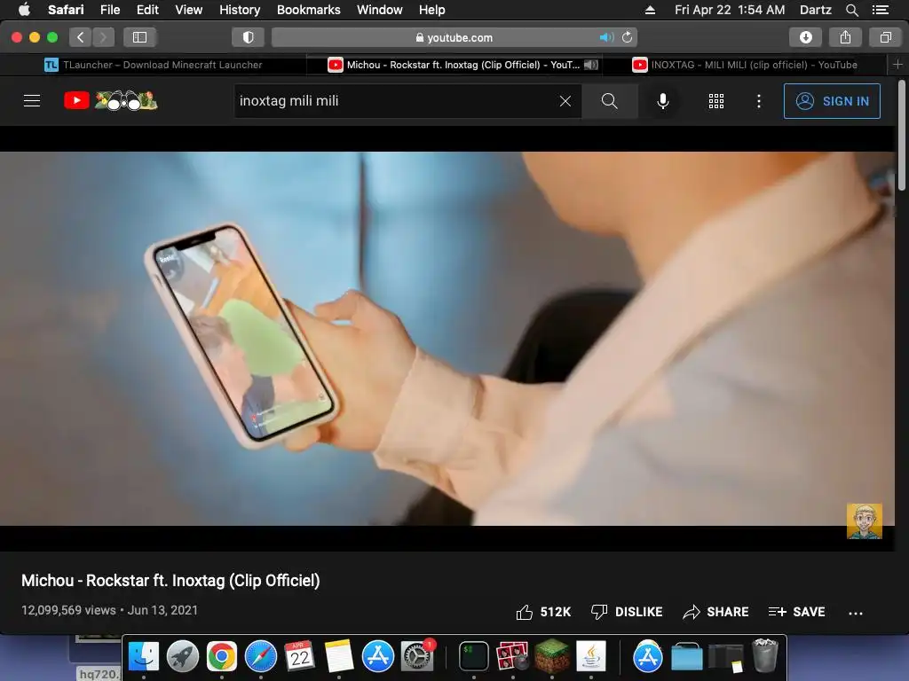Open the Safari menu in the menu bar

(x=66, y=10)
